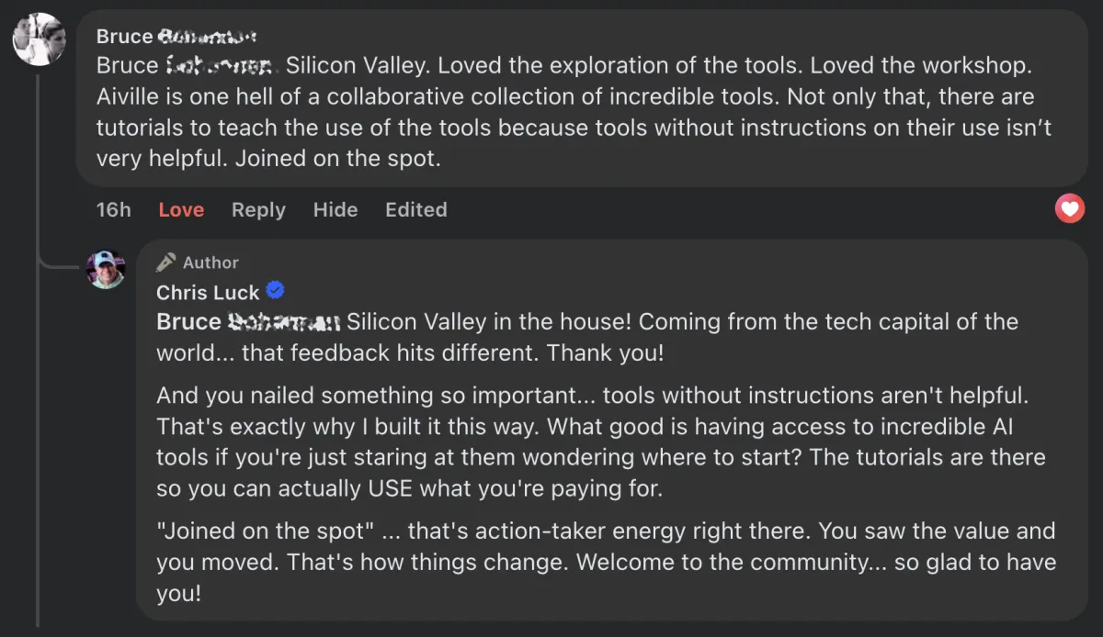Click the Author pen badge icon
This screenshot has width=1103, height=637.
click(x=166, y=263)
